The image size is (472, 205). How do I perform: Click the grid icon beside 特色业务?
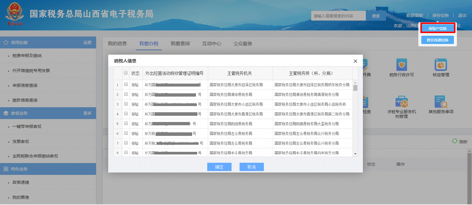click(6, 169)
